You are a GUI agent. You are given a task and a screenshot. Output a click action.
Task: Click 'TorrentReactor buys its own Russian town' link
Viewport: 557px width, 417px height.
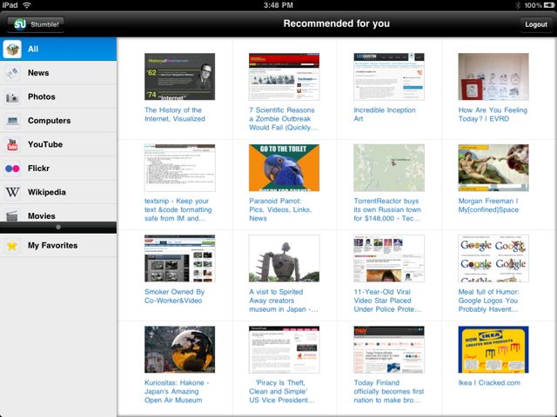[387, 209]
